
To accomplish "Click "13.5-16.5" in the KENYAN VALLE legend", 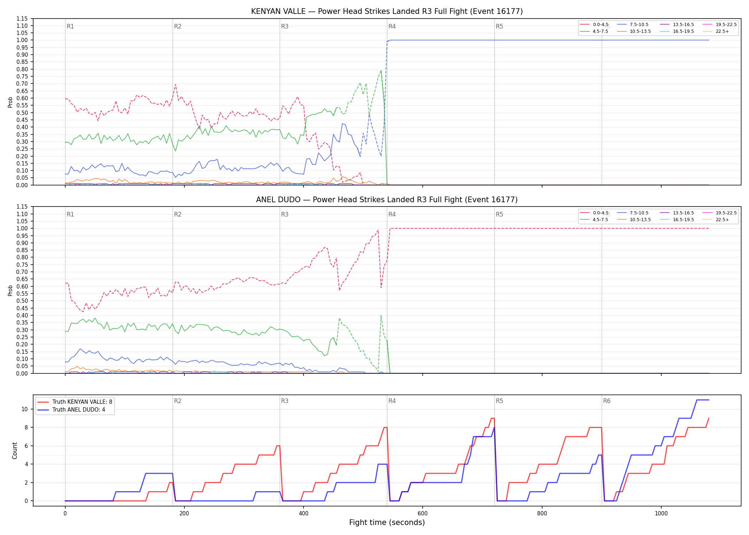I will pyautogui.click(x=683, y=25).
